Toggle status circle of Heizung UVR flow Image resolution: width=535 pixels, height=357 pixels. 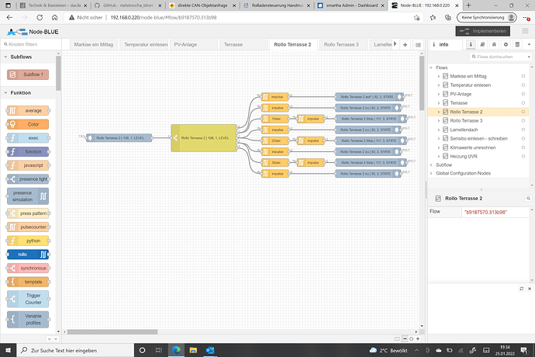524,156
